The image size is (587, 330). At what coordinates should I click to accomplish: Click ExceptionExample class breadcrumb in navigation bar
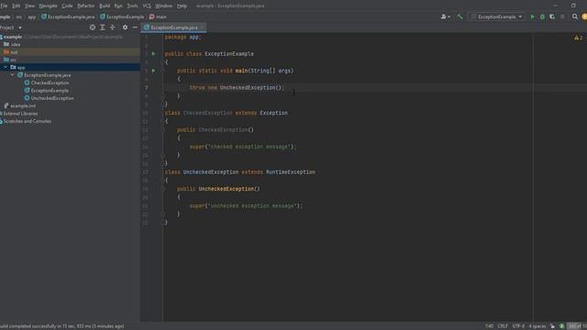(x=122, y=16)
